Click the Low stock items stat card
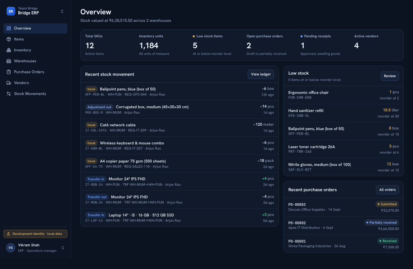 (215, 45)
